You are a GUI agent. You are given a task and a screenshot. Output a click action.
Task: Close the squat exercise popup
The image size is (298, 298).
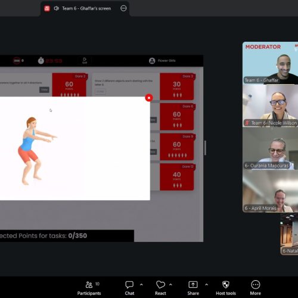pyautogui.click(x=149, y=98)
